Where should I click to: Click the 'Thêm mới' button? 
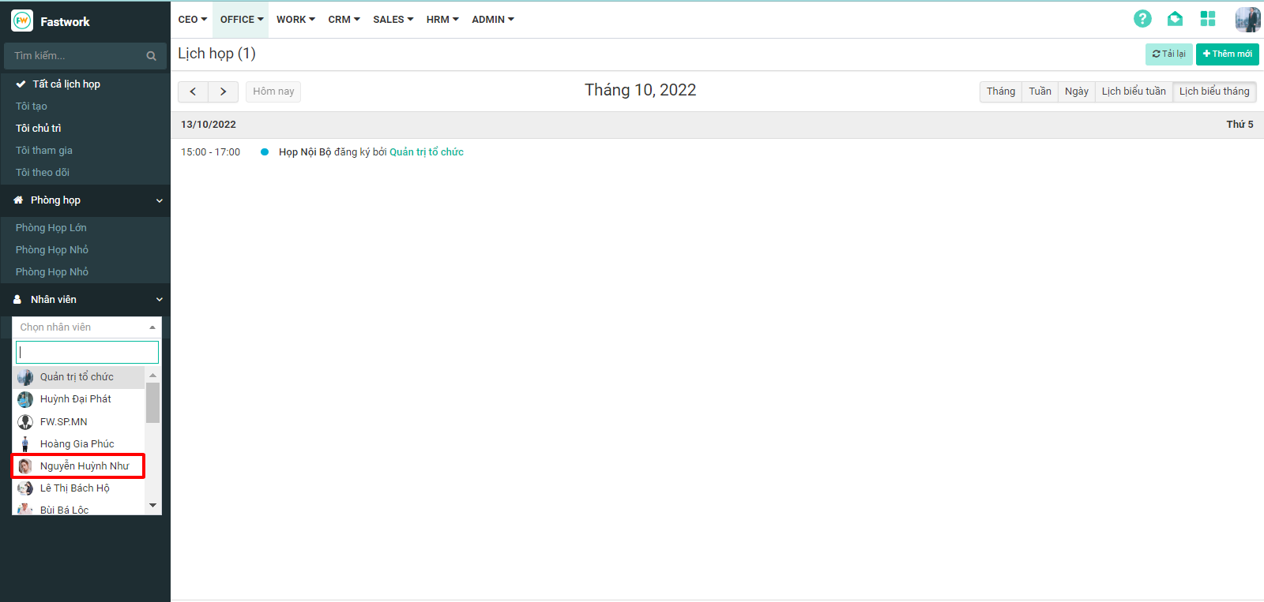[x=1227, y=54]
